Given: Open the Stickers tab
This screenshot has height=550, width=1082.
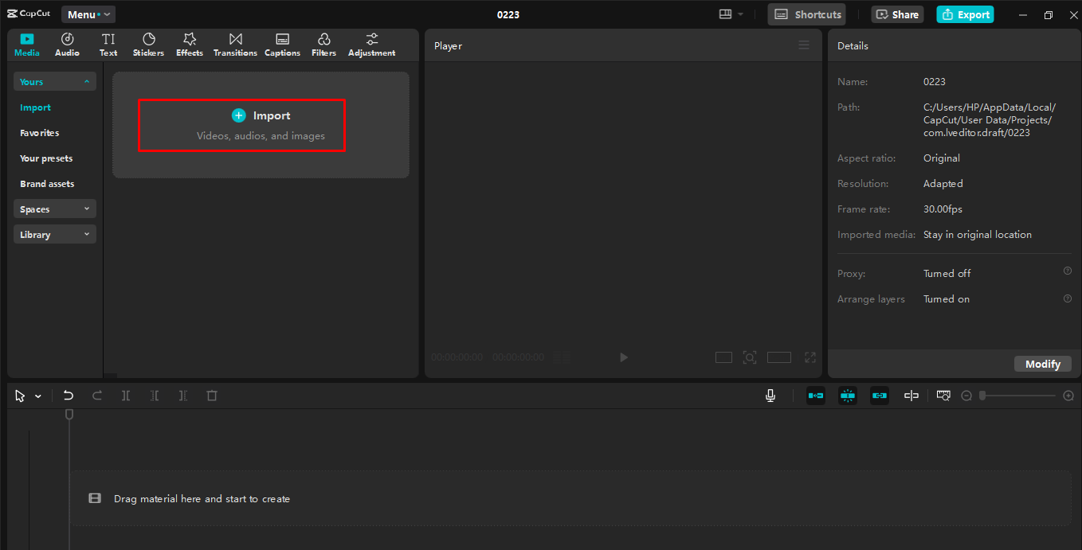Looking at the screenshot, I should coord(148,45).
